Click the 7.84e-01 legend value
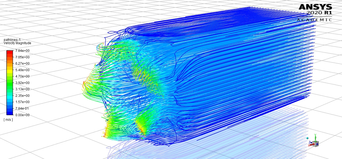 [x=23, y=109]
